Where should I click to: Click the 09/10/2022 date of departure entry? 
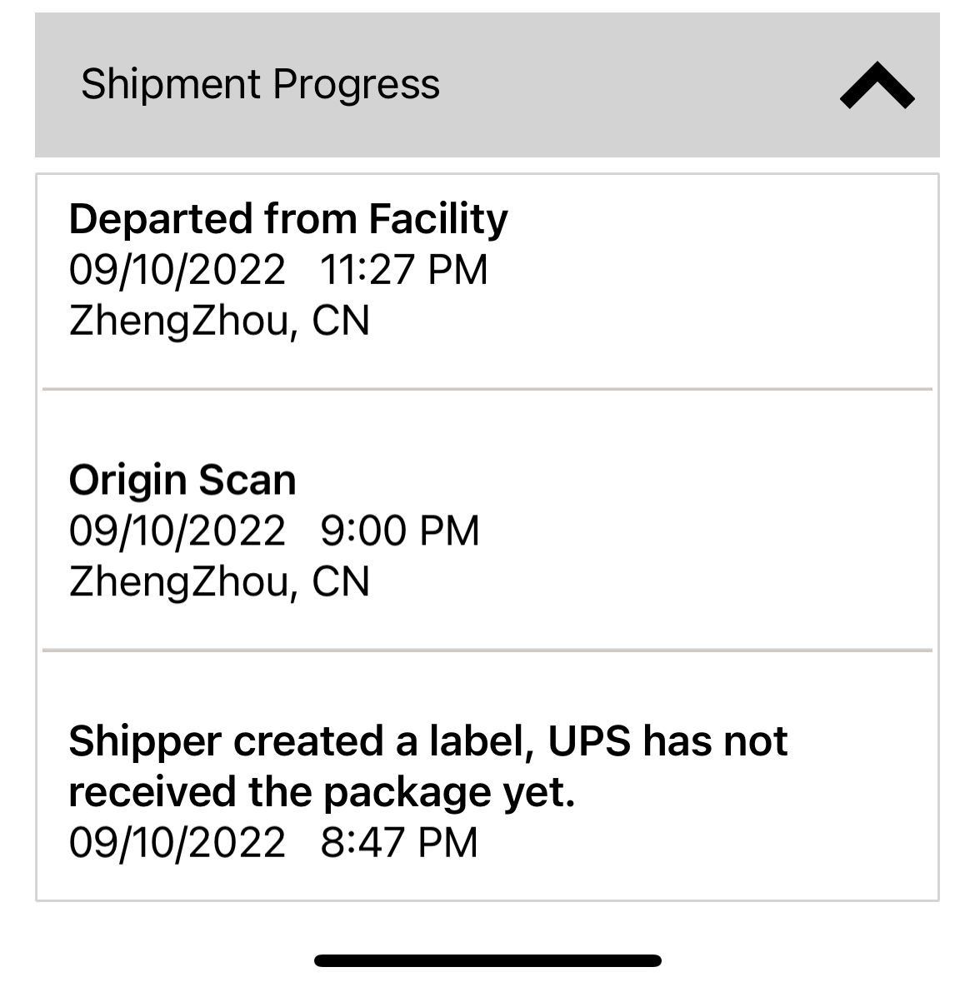177,270
